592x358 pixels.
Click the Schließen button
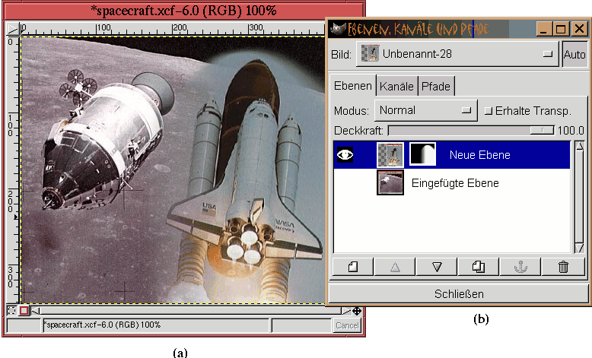point(458,293)
